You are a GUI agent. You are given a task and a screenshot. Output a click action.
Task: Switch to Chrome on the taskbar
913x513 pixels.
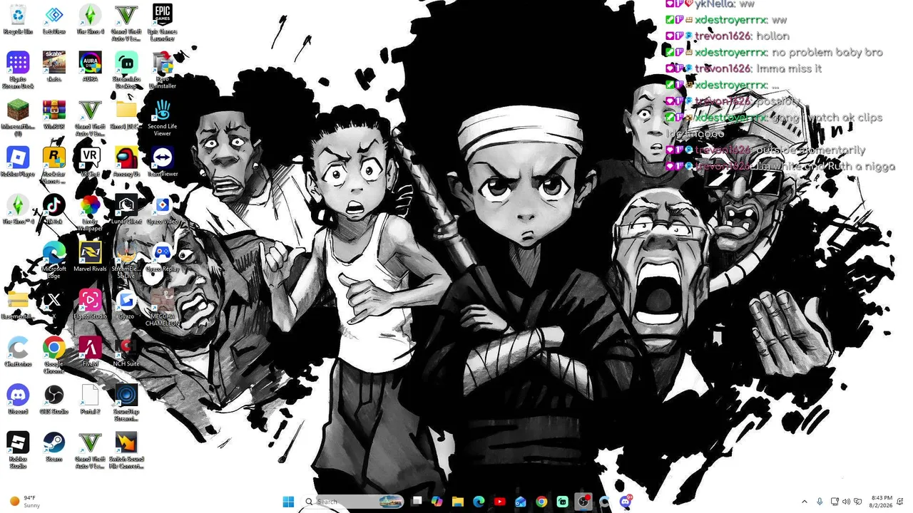(541, 502)
